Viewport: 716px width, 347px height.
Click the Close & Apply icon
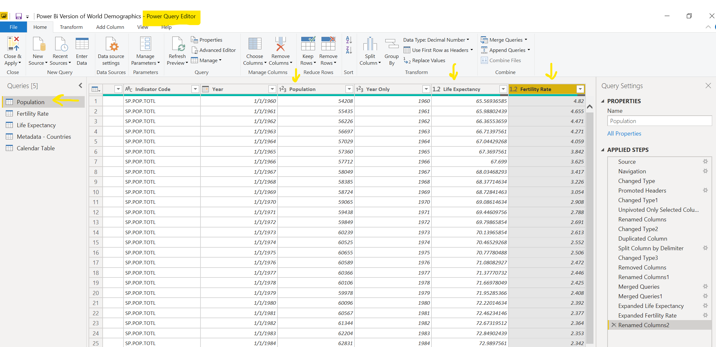point(13,44)
